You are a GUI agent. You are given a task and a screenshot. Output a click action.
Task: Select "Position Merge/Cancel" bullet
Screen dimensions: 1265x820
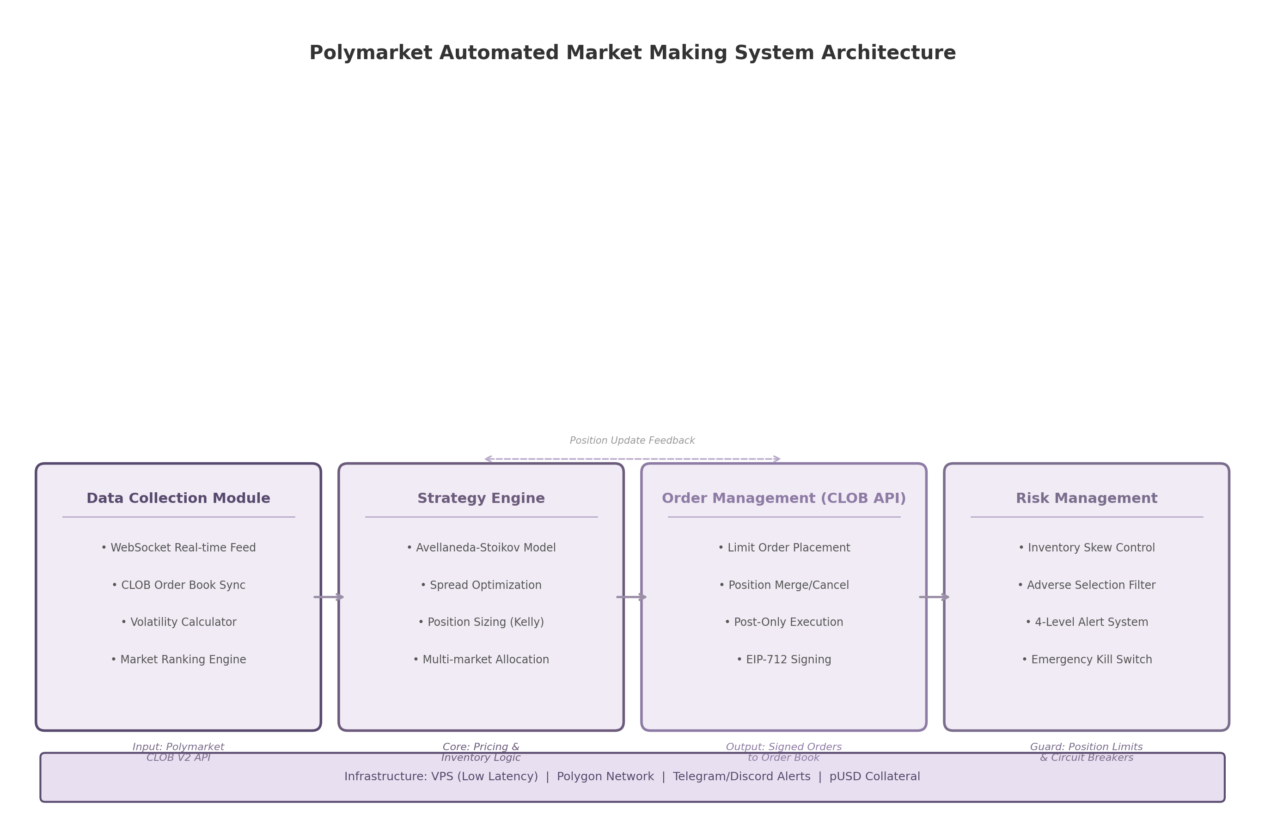click(x=784, y=585)
